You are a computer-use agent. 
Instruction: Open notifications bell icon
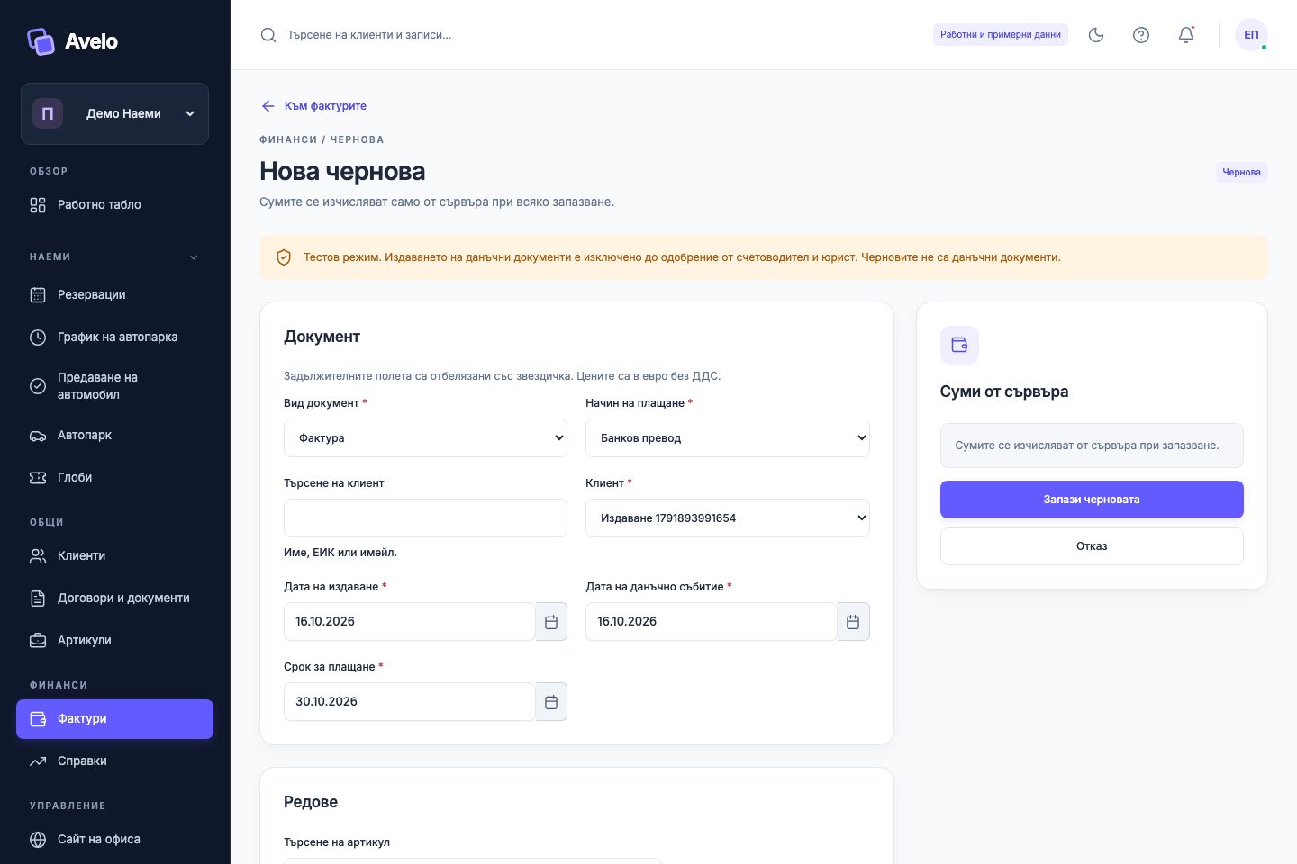pyautogui.click(x=1186, y=35)
